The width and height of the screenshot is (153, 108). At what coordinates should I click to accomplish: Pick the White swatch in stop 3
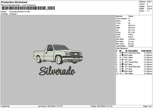(x=122, y=57)
